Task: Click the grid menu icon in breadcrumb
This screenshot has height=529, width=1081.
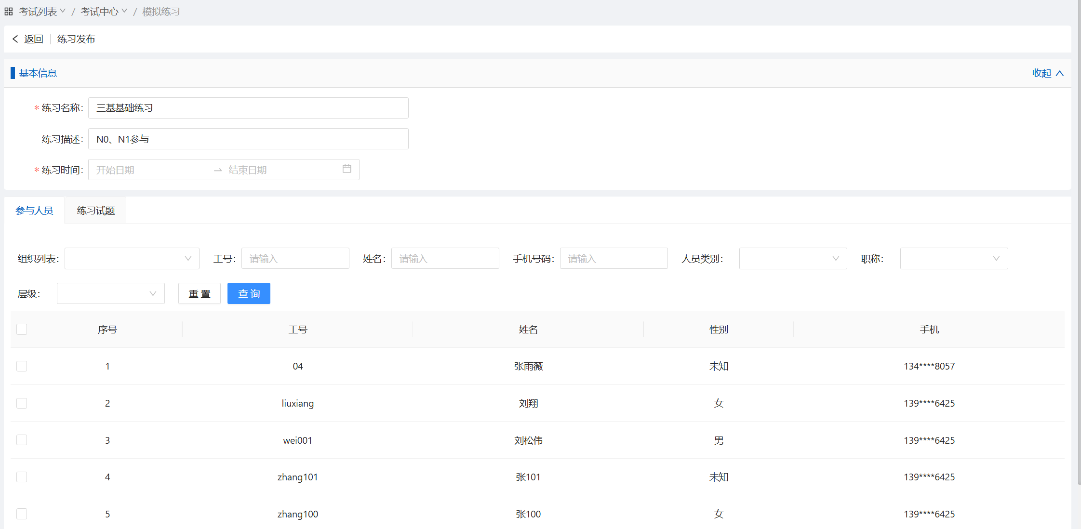Action: pos(8,12)
